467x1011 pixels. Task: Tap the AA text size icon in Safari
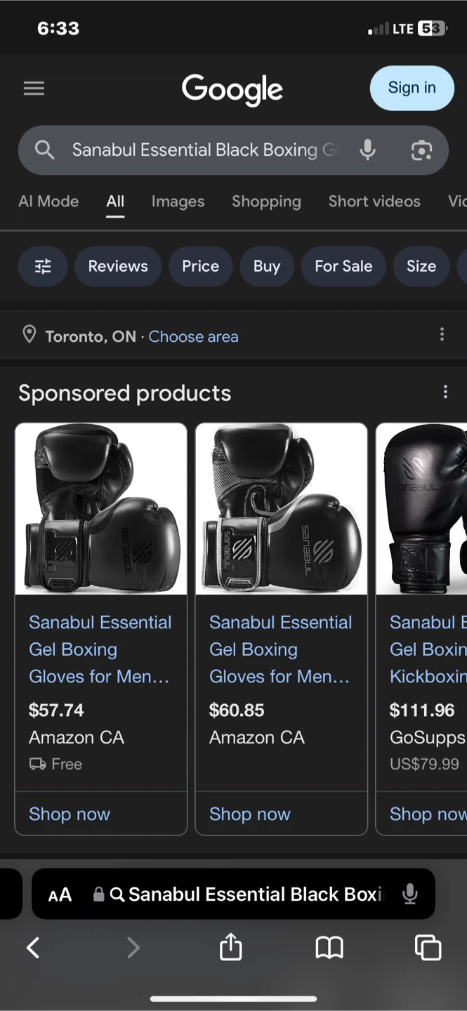tap(60, 894)
